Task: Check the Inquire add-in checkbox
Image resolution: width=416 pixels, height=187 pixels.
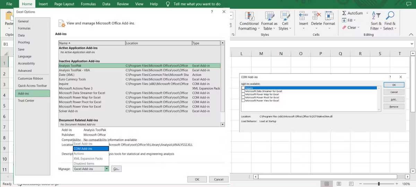Action: coord(243,88)
